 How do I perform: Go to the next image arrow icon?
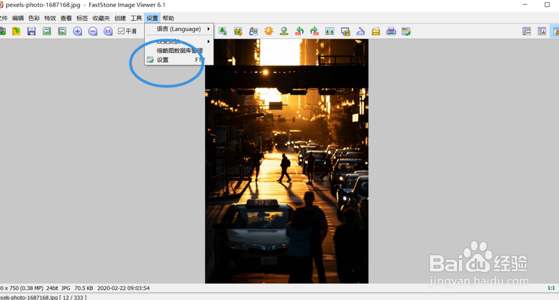tap(62, 31)
